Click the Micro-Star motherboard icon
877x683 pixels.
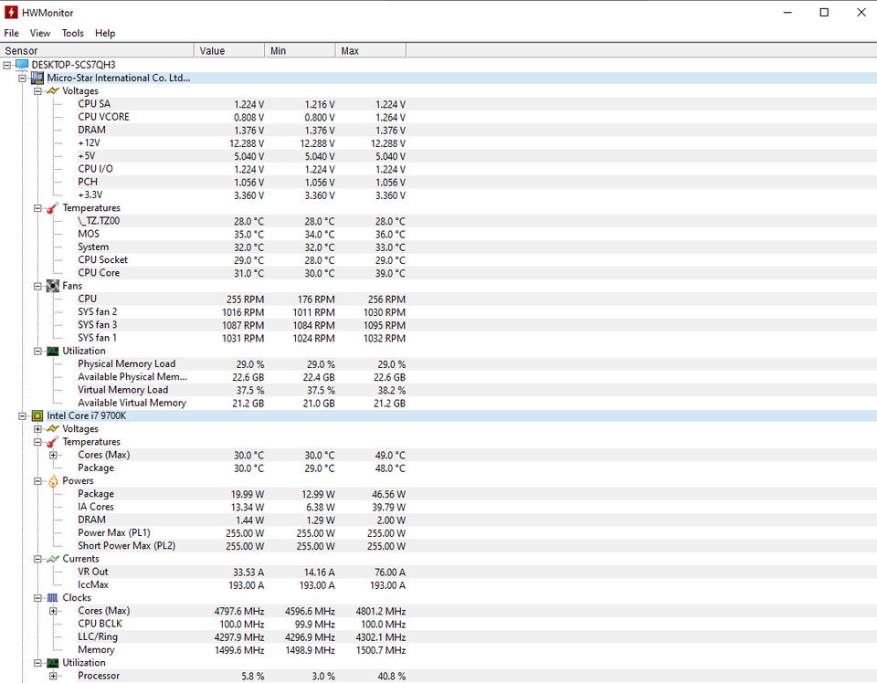(x=37, y=78)
